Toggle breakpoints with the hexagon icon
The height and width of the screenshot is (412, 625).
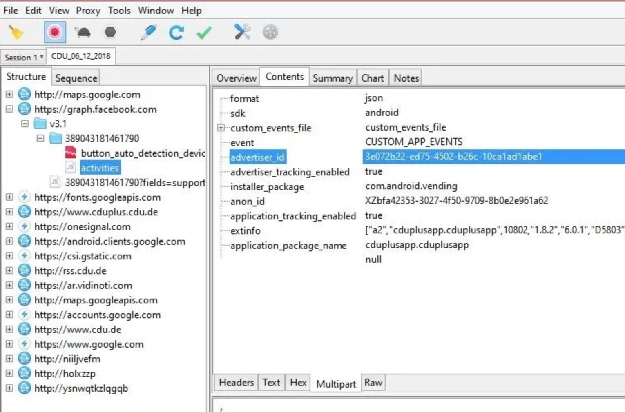[x=110, y=32]
